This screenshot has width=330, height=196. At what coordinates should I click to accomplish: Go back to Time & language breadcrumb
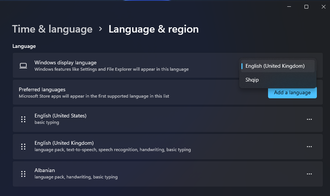(52, 29)
